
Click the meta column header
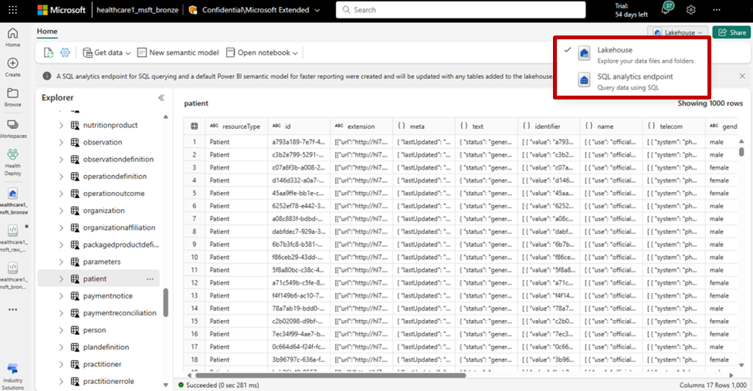(423, 126)
